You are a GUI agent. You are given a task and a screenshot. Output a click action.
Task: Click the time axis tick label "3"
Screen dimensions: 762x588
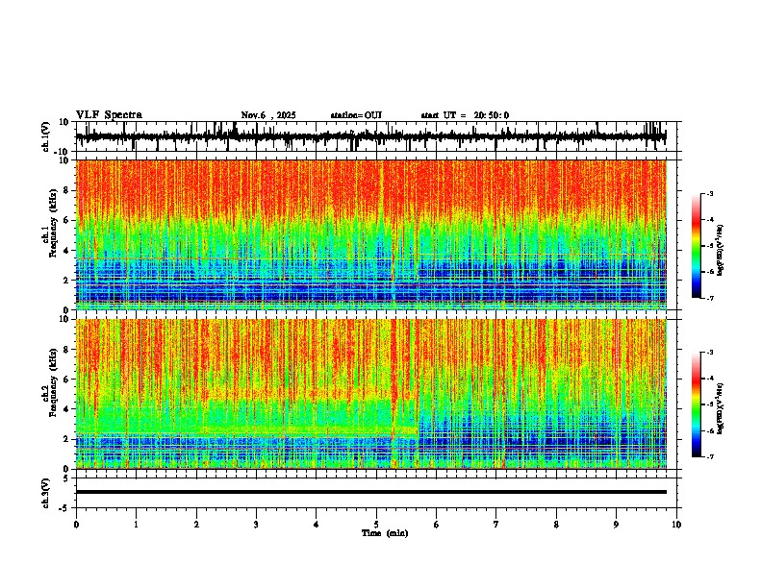coord(256,524)
